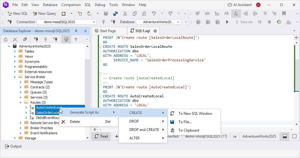
Task: Select the Message Types folder
Action: [x=41, y=82]
